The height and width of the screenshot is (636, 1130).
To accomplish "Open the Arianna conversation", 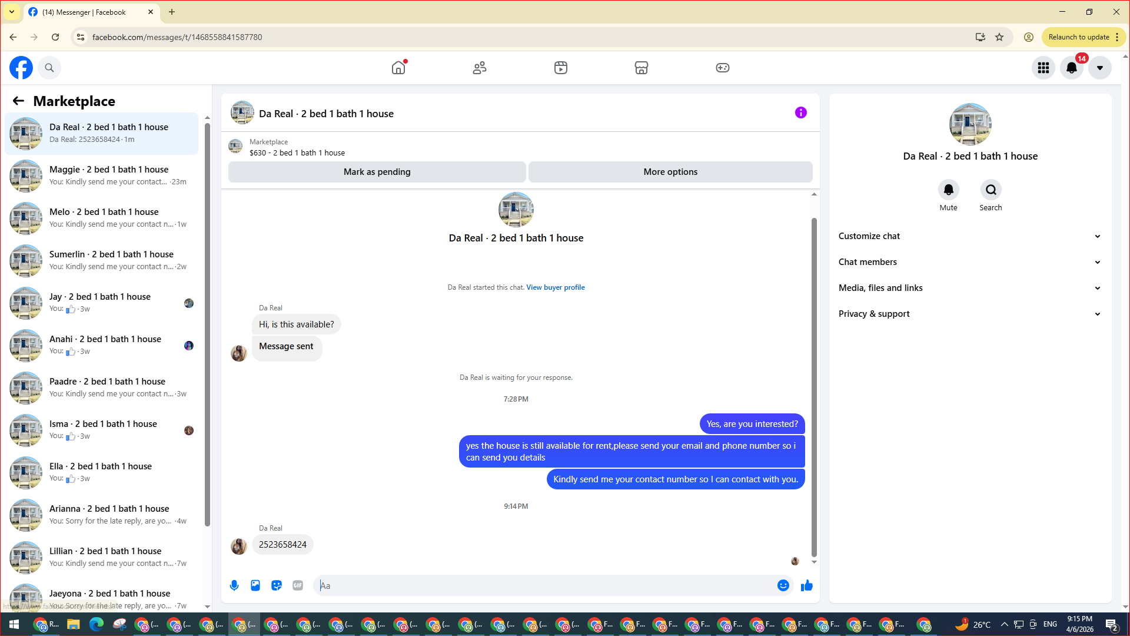I will pyautogui.click(x=102, y=515).
